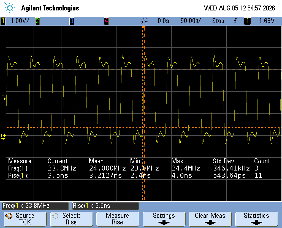Select channel 4 pink indicator badge

click(106, 21)
